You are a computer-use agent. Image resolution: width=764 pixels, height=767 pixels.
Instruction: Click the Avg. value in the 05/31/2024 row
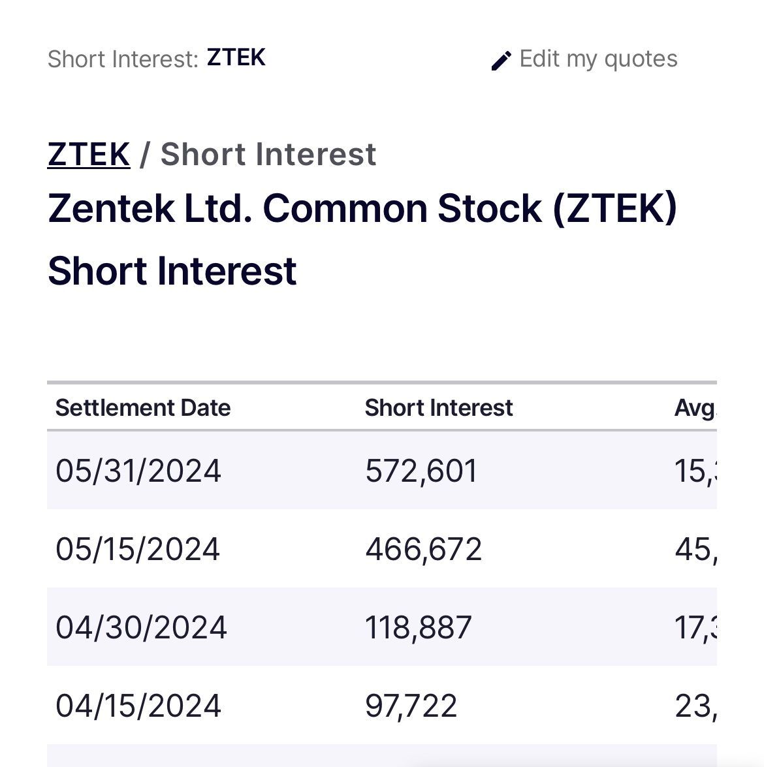[x=695, y=471]
